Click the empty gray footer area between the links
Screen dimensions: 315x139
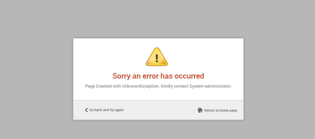pyautogui.click(x=160, y=110)
